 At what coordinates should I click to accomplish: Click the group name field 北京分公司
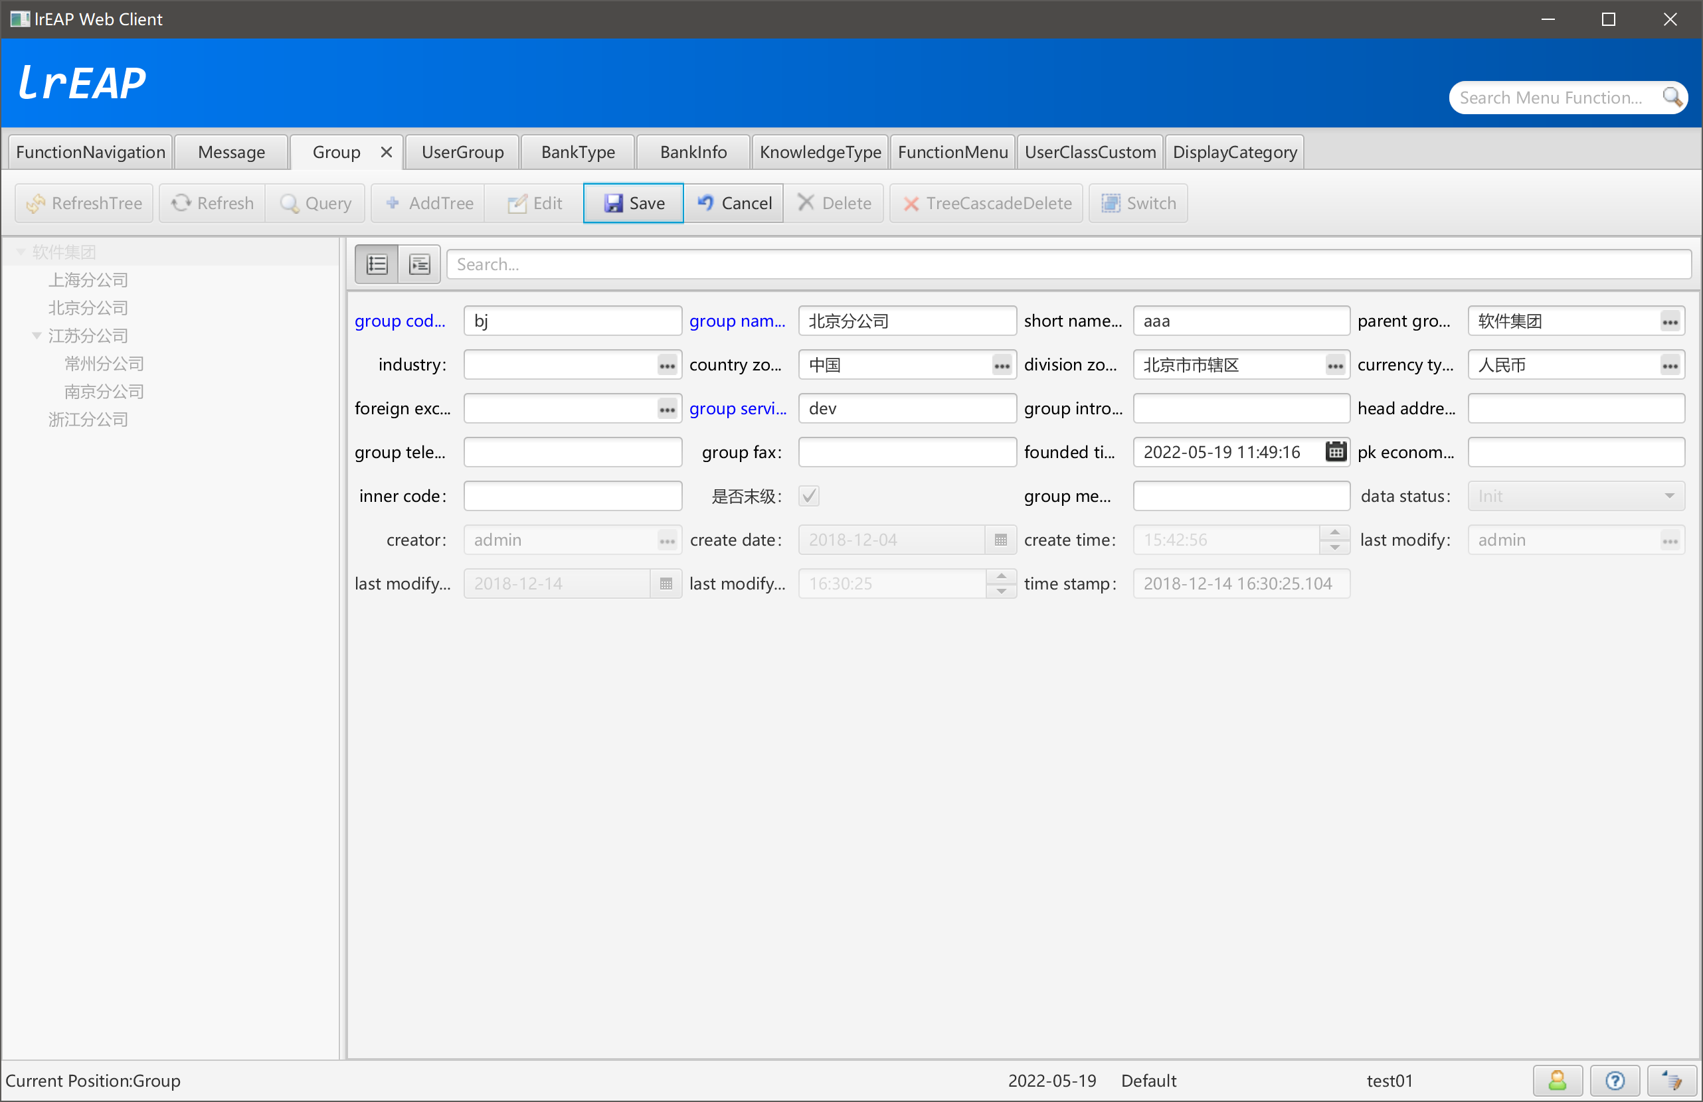tap(907, 321)
